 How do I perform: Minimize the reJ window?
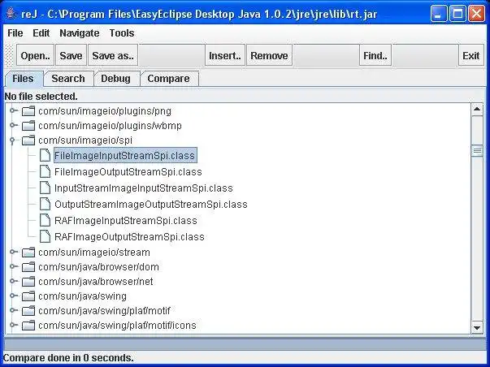click(x=439, y=14)
